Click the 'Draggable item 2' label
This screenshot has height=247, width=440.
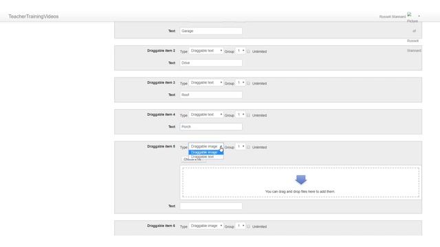(x=161, y=51)
